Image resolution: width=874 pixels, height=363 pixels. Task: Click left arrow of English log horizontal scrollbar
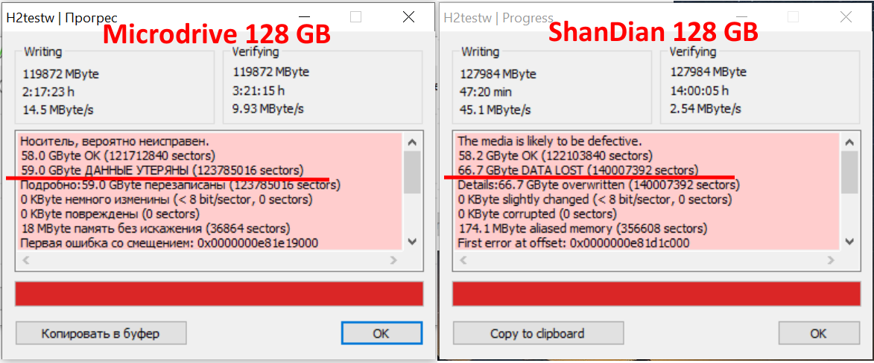point(463,261)
